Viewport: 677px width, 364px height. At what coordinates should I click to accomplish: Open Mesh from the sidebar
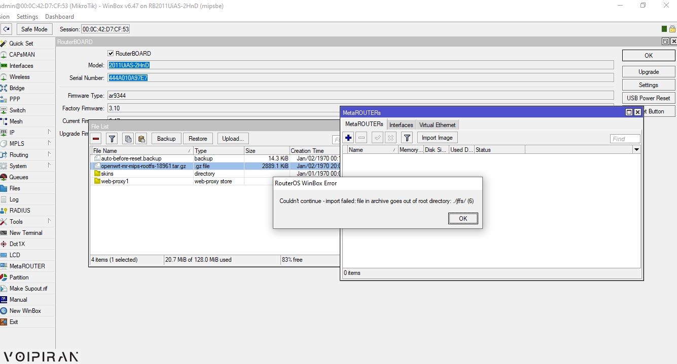point(16,122)
